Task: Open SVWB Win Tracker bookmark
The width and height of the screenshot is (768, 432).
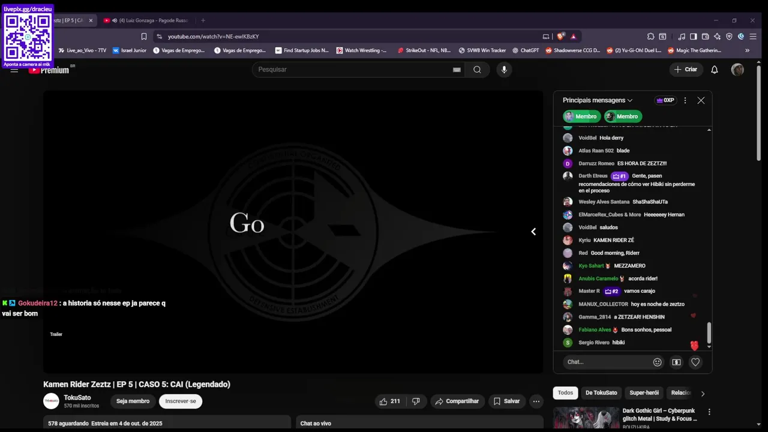Action: tap(482, 50)
